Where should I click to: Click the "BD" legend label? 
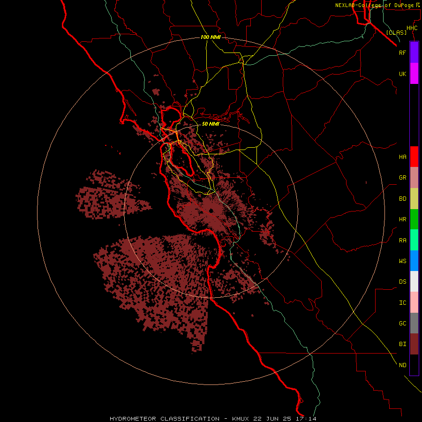402,199
